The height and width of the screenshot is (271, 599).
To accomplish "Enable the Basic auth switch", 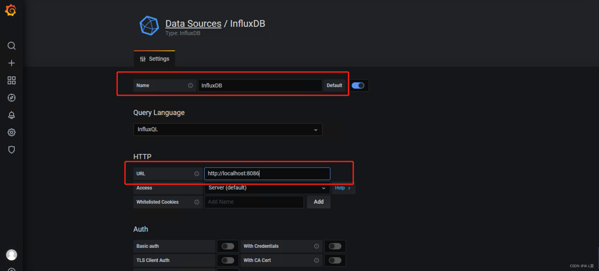I will click(x=228, y=246).
